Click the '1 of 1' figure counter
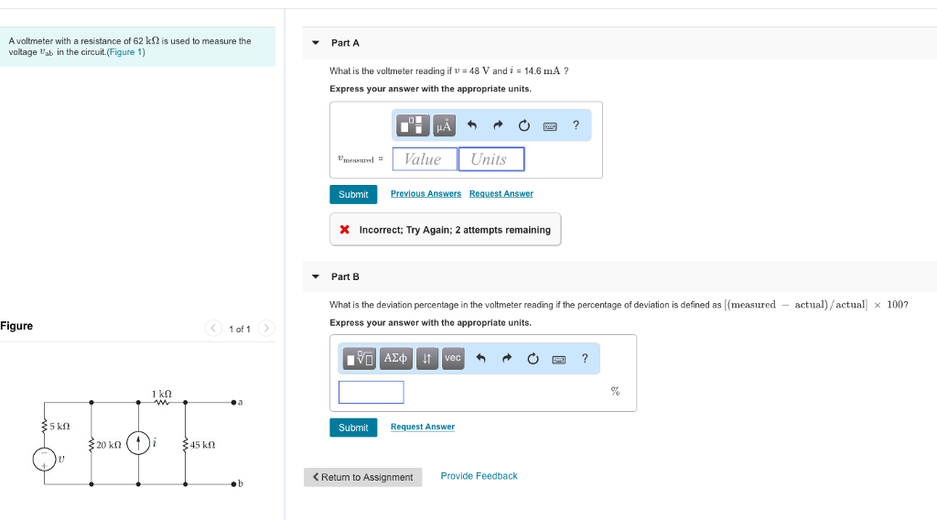The image size is (937, 520). coord(240,329)
